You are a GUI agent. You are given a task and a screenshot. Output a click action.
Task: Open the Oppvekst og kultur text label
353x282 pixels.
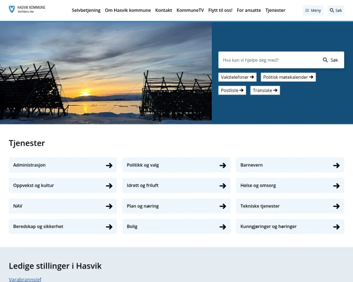tap(34, 186)
